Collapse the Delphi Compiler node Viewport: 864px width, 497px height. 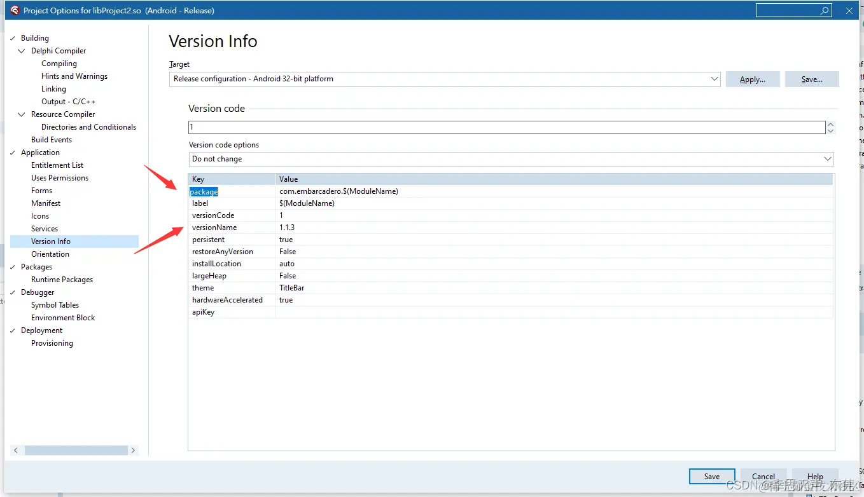[x=23, y=51]
